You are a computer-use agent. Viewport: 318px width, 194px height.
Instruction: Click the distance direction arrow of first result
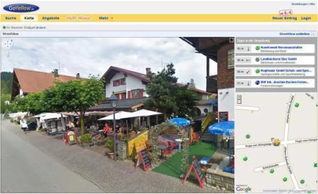coord(248,49)
